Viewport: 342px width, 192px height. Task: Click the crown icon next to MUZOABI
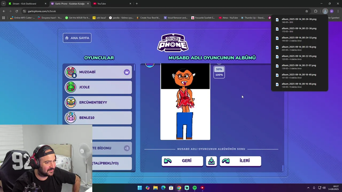127,72
